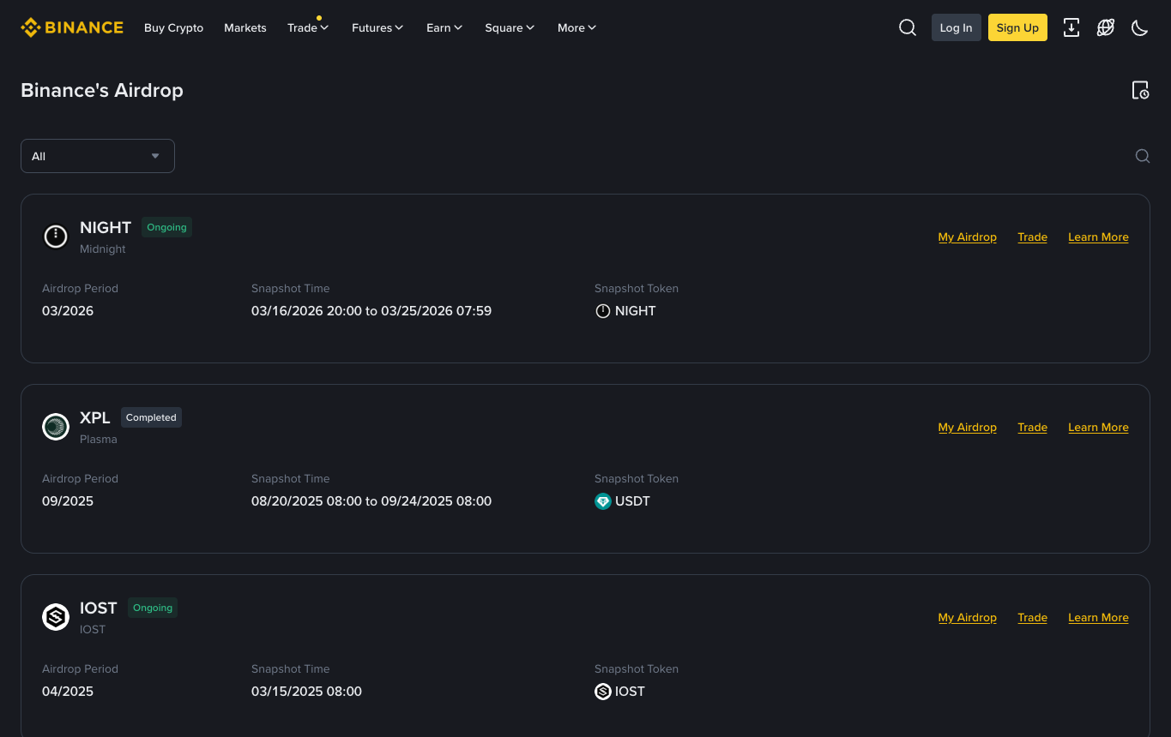Click the XPL Plasma token logo
Viewport: 1171px width, 737px height.
click(x=56, y=426)
